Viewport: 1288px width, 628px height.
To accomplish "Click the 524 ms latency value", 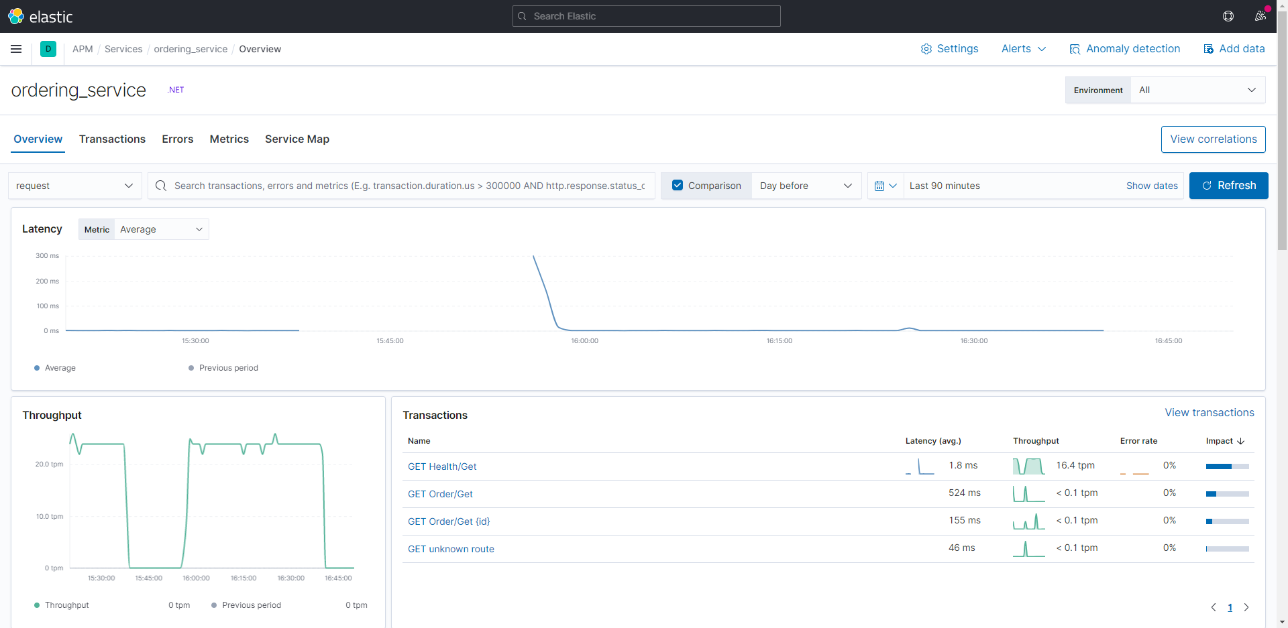I will click(964, 493).
